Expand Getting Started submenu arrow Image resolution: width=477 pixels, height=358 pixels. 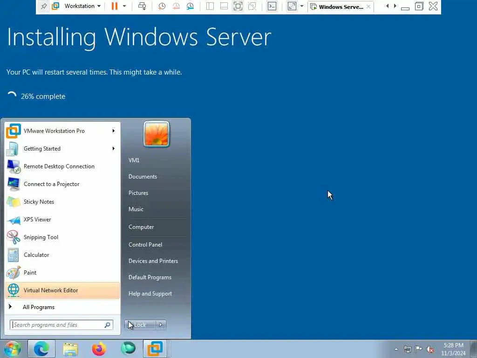(114, 149)
